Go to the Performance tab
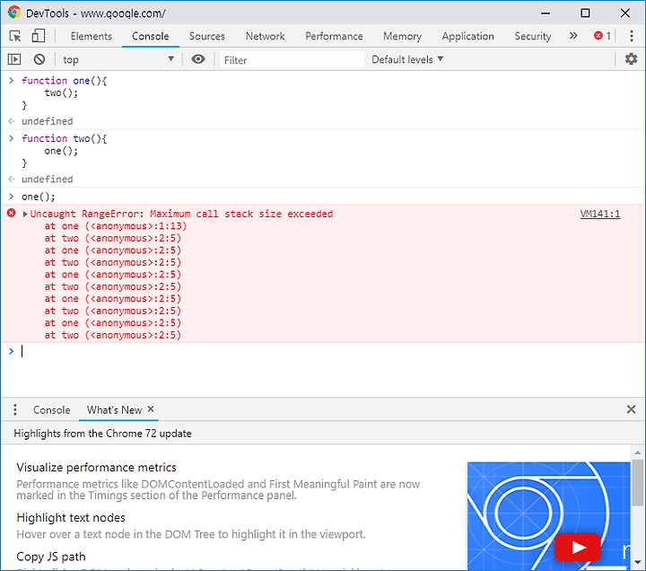Viewport: 646px width, 571px height. [334, 36]
